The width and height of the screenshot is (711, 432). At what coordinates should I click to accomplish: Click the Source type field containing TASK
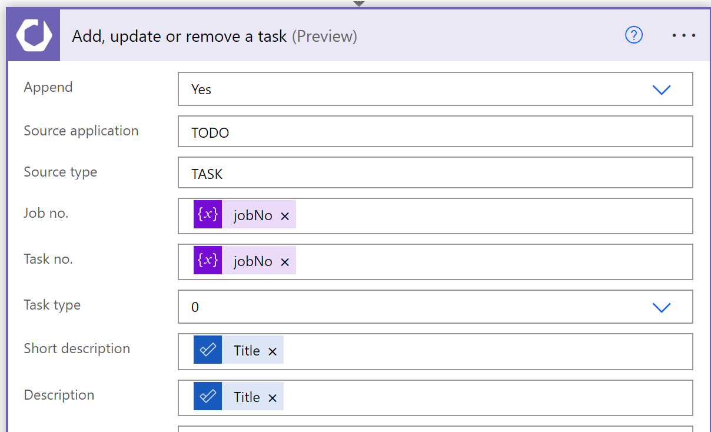436,174
